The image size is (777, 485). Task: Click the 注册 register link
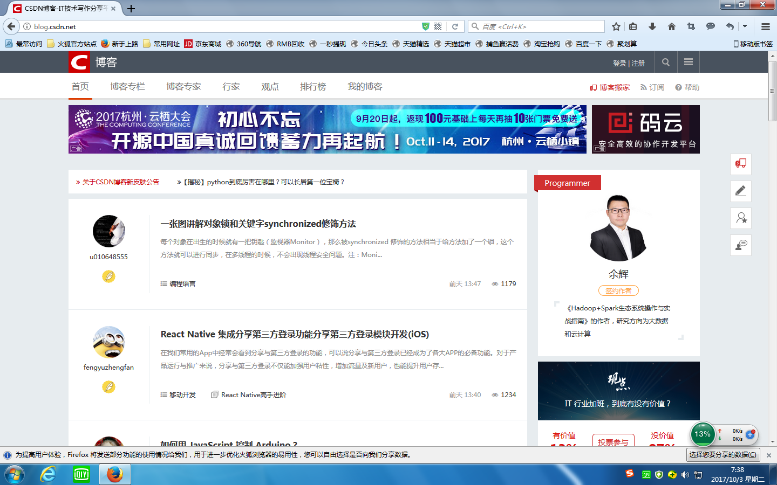(x=638, y=63)
